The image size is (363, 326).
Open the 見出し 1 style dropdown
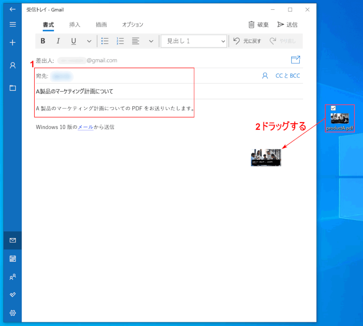pos(194,41)
